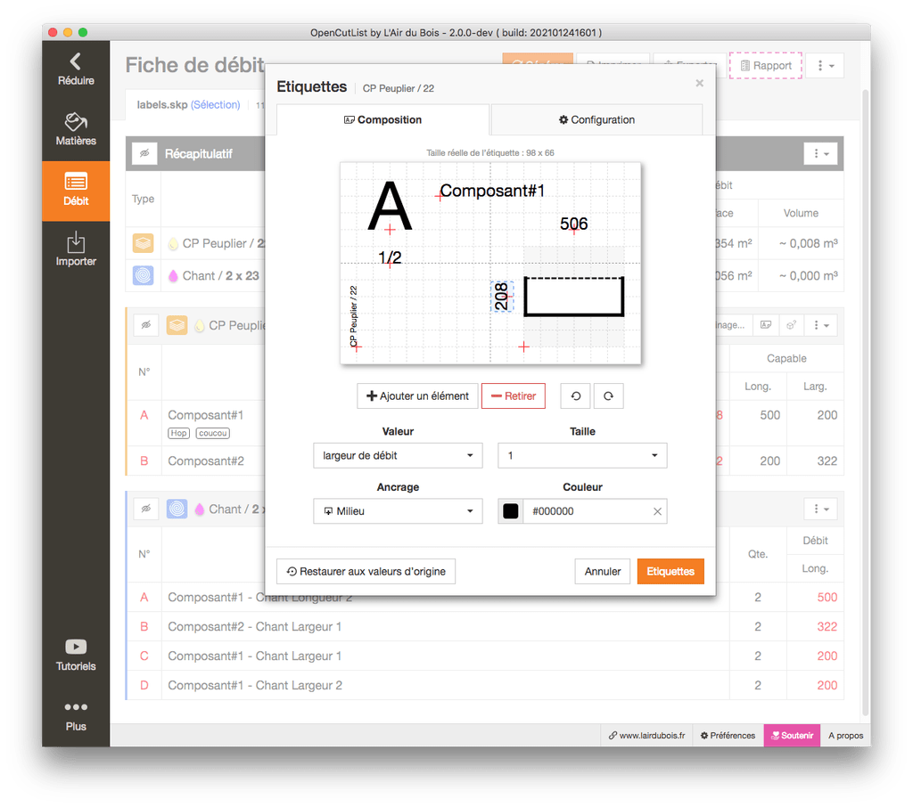This screenshot has width=913, height=807.
Task: Close the Etiquettes dialog
Action: (699, 83)
